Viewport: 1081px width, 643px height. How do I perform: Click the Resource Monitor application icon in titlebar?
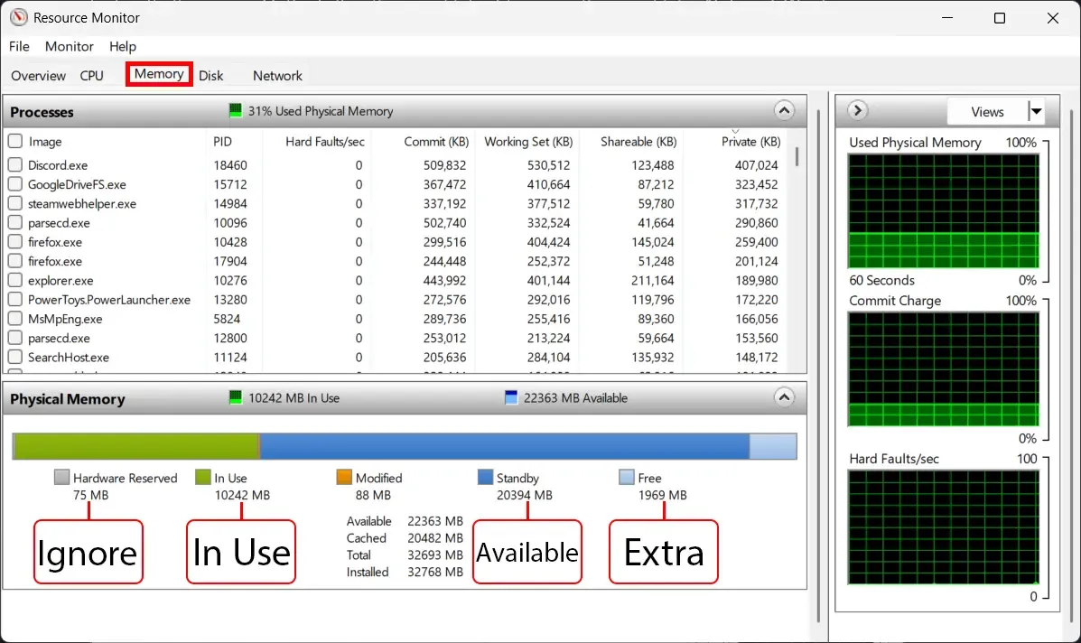[x=19, y=17]
